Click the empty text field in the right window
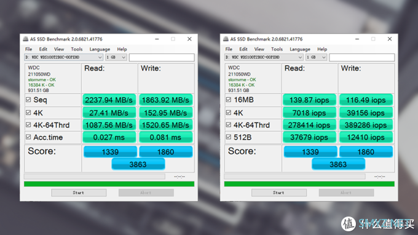418x235 pixels. click(361, 57)
